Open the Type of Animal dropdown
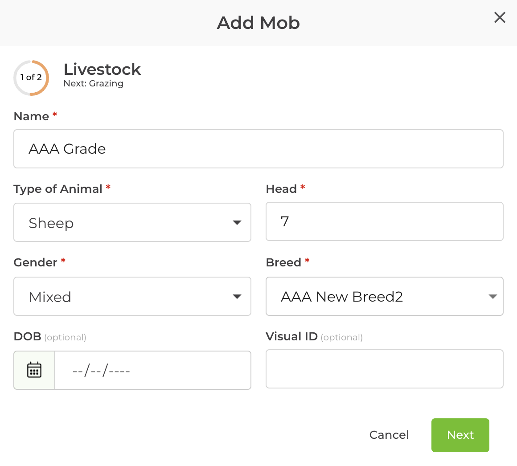 (132, 222)
